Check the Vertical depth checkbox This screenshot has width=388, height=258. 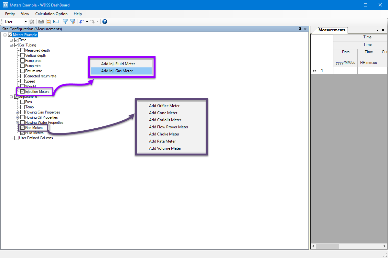[x=22, y=55]
